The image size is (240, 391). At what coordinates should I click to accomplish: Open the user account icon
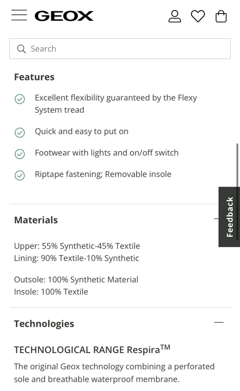click(x=174, y=16)
